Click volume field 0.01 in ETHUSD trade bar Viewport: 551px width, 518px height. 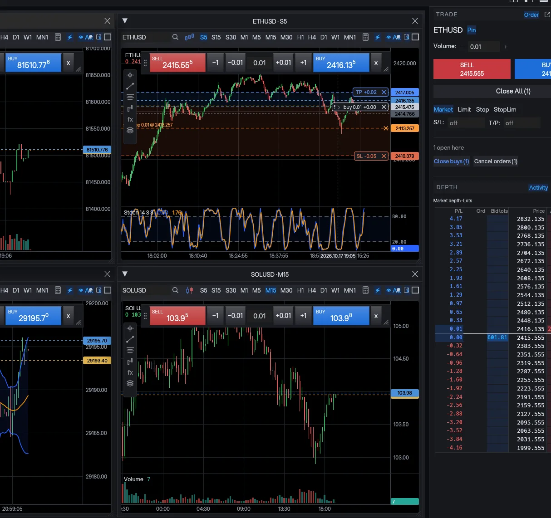tap(260, 63)
